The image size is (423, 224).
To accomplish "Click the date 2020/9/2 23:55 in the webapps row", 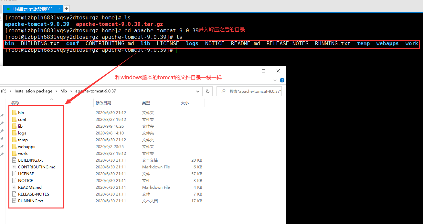I will 110,146.
